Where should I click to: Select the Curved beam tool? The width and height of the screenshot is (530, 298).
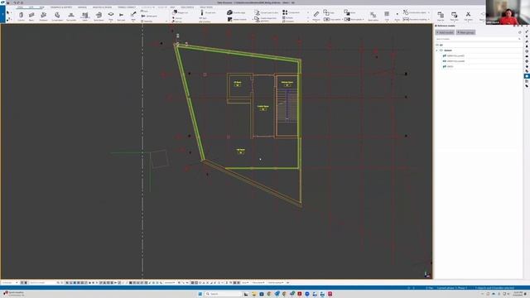click(57, 16)
